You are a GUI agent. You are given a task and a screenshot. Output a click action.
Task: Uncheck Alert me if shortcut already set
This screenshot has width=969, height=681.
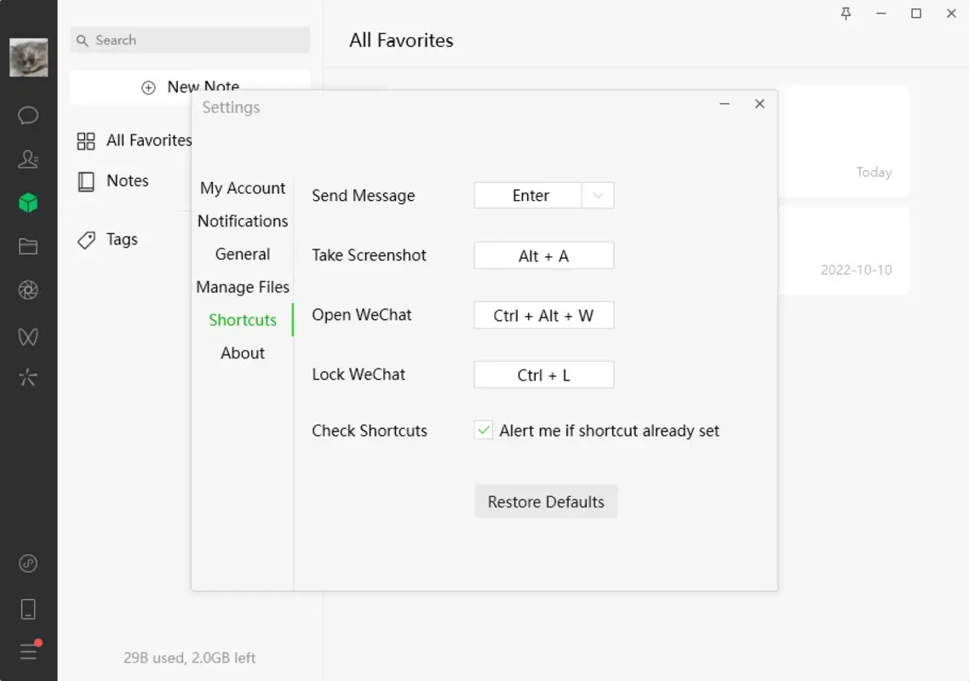484,430
